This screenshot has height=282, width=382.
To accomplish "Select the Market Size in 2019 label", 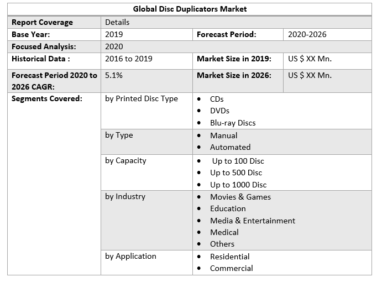I will [x=234, y=59].
